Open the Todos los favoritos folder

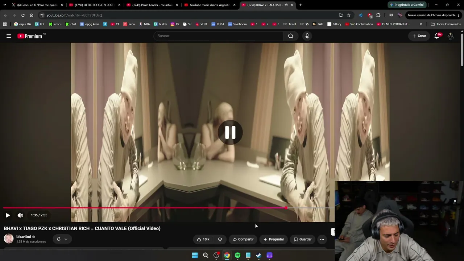[x=446, y=24]
